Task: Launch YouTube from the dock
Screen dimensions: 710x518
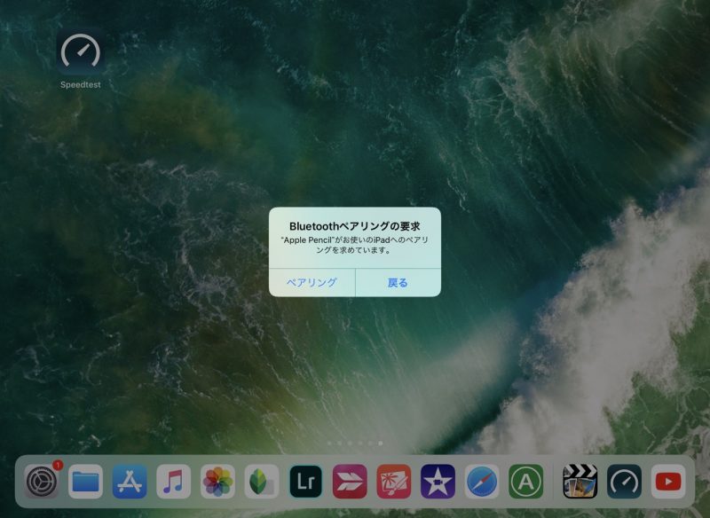Action: 668,482
